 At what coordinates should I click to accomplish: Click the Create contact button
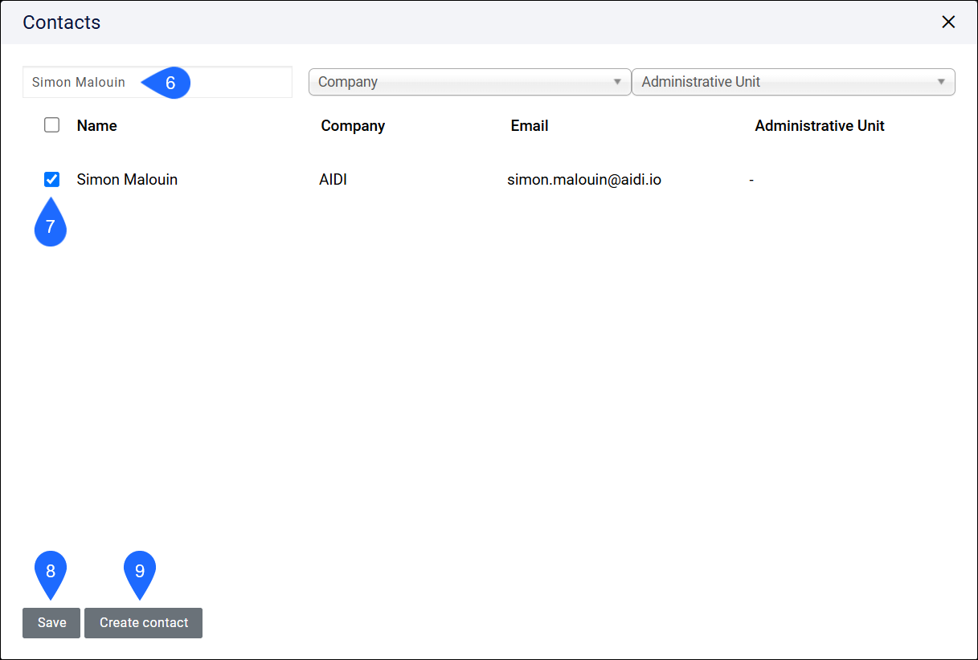point(144,623)
